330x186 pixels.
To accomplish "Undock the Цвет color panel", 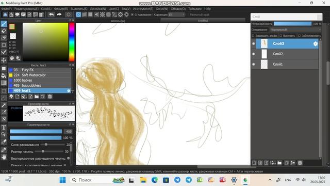I will pyautogui.click(x=70, y=20).
